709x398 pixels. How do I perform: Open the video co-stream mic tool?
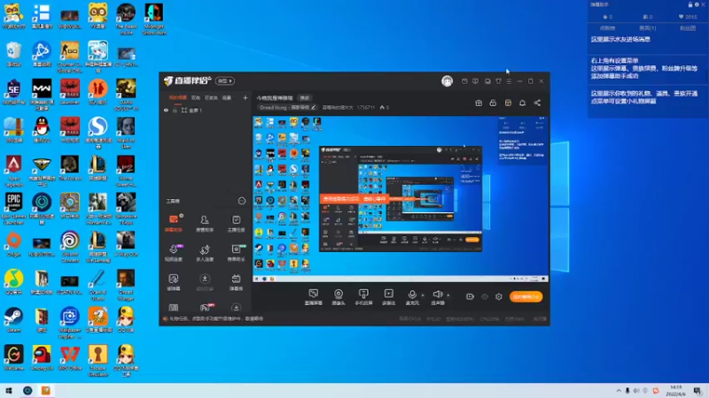click(x=174, y=253)
